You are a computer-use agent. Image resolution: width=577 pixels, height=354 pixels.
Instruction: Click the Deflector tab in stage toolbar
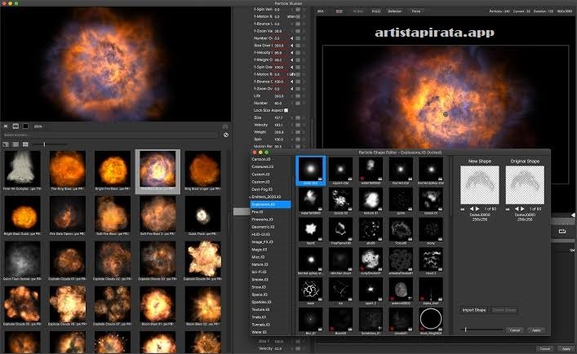[x=394, y=11]
